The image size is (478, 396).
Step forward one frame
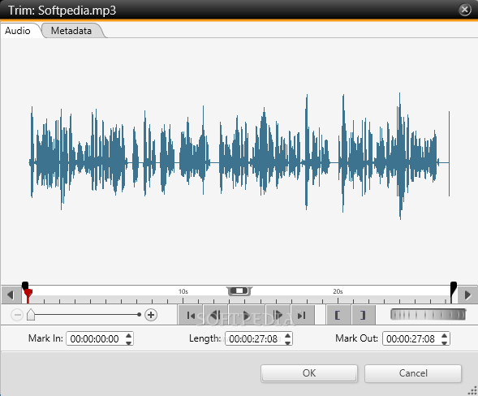[278, 315]
